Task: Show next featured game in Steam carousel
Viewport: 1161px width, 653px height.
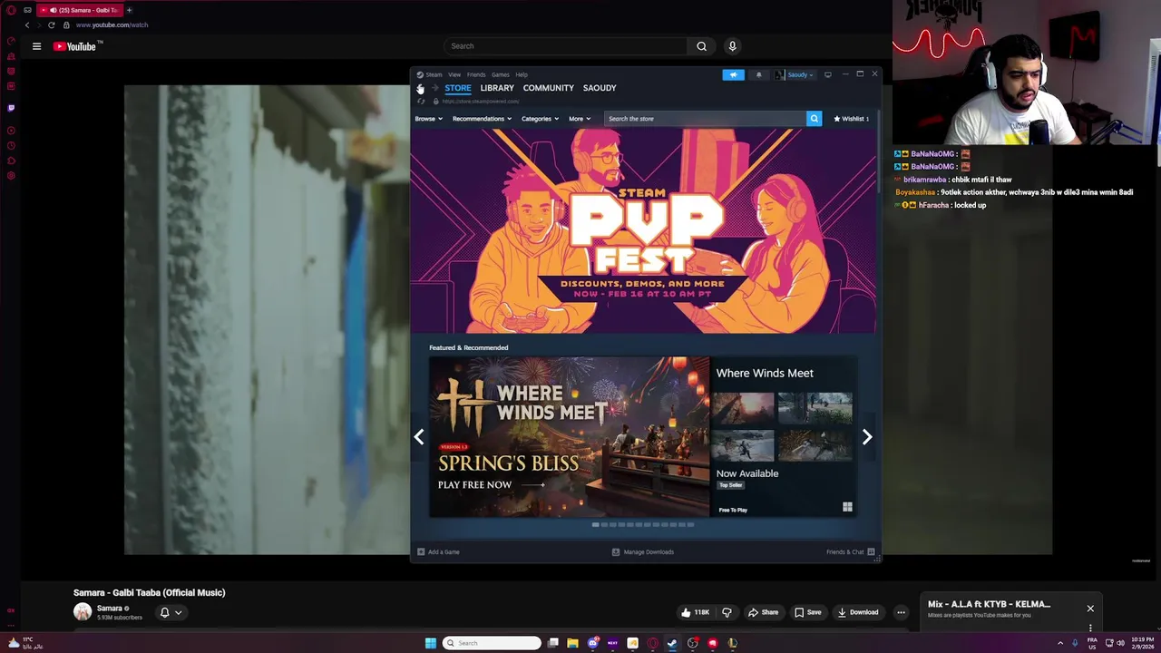Action: tap(867, 437)
